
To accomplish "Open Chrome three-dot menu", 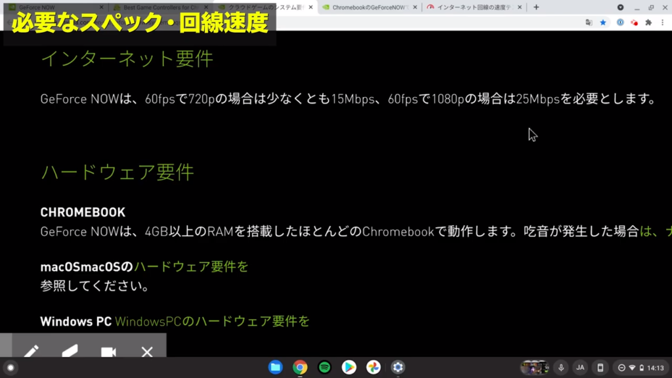I will (x=663, y=22).
